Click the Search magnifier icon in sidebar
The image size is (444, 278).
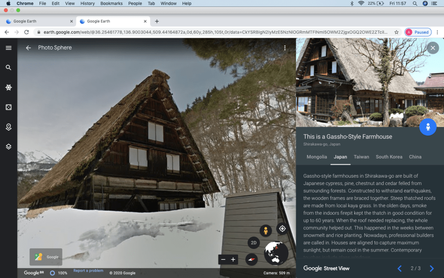pyautogui.click(x=8, y=67)
